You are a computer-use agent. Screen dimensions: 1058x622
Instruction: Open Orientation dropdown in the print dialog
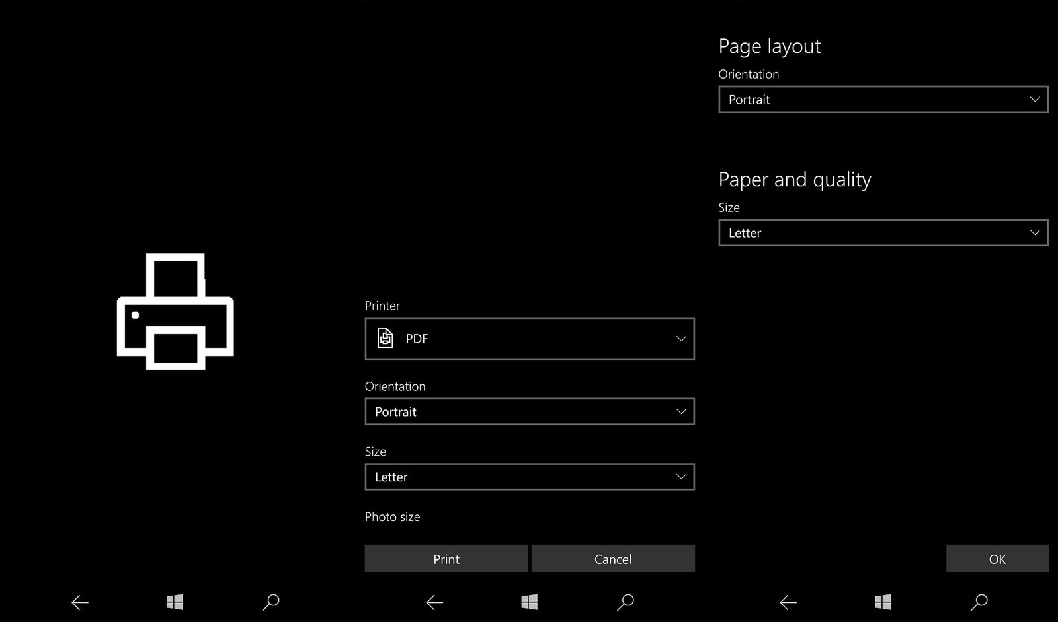pyautogui.click(x=530, y=411)
